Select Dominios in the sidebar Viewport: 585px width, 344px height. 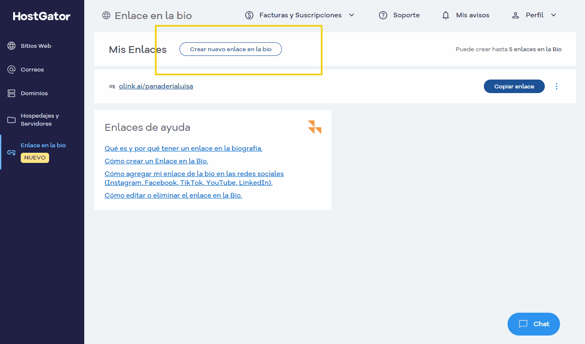(x=34, y=93)
